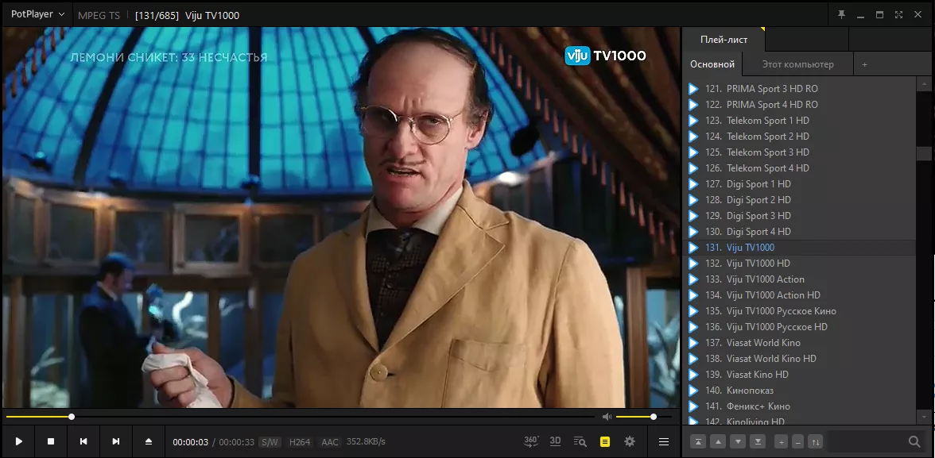Click the AAC audio codec label
This screenshot has width=935, height=458.
coord(329,442)
